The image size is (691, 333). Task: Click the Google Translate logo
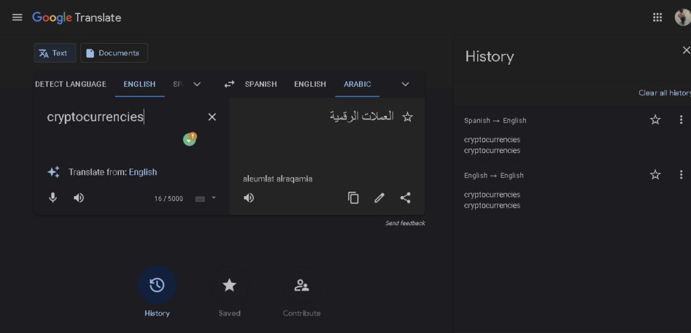77,18
